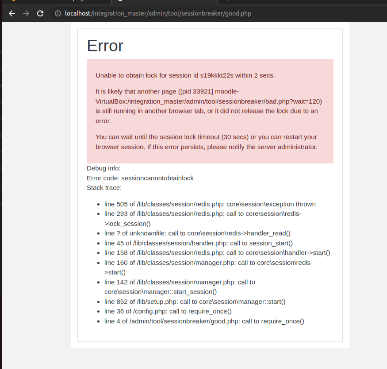Click the text mentioning pid 33921

coord(167,91)
